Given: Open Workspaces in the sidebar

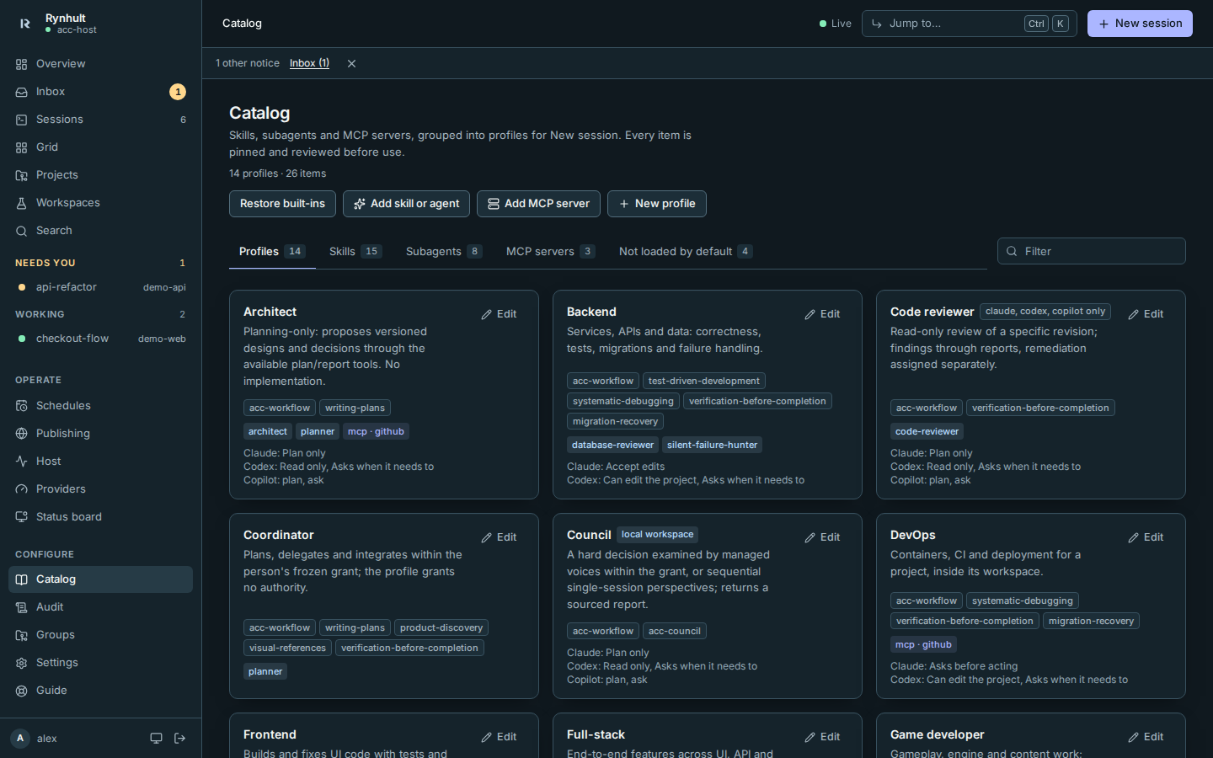Looking at the screenshot, I should (100, 203).
